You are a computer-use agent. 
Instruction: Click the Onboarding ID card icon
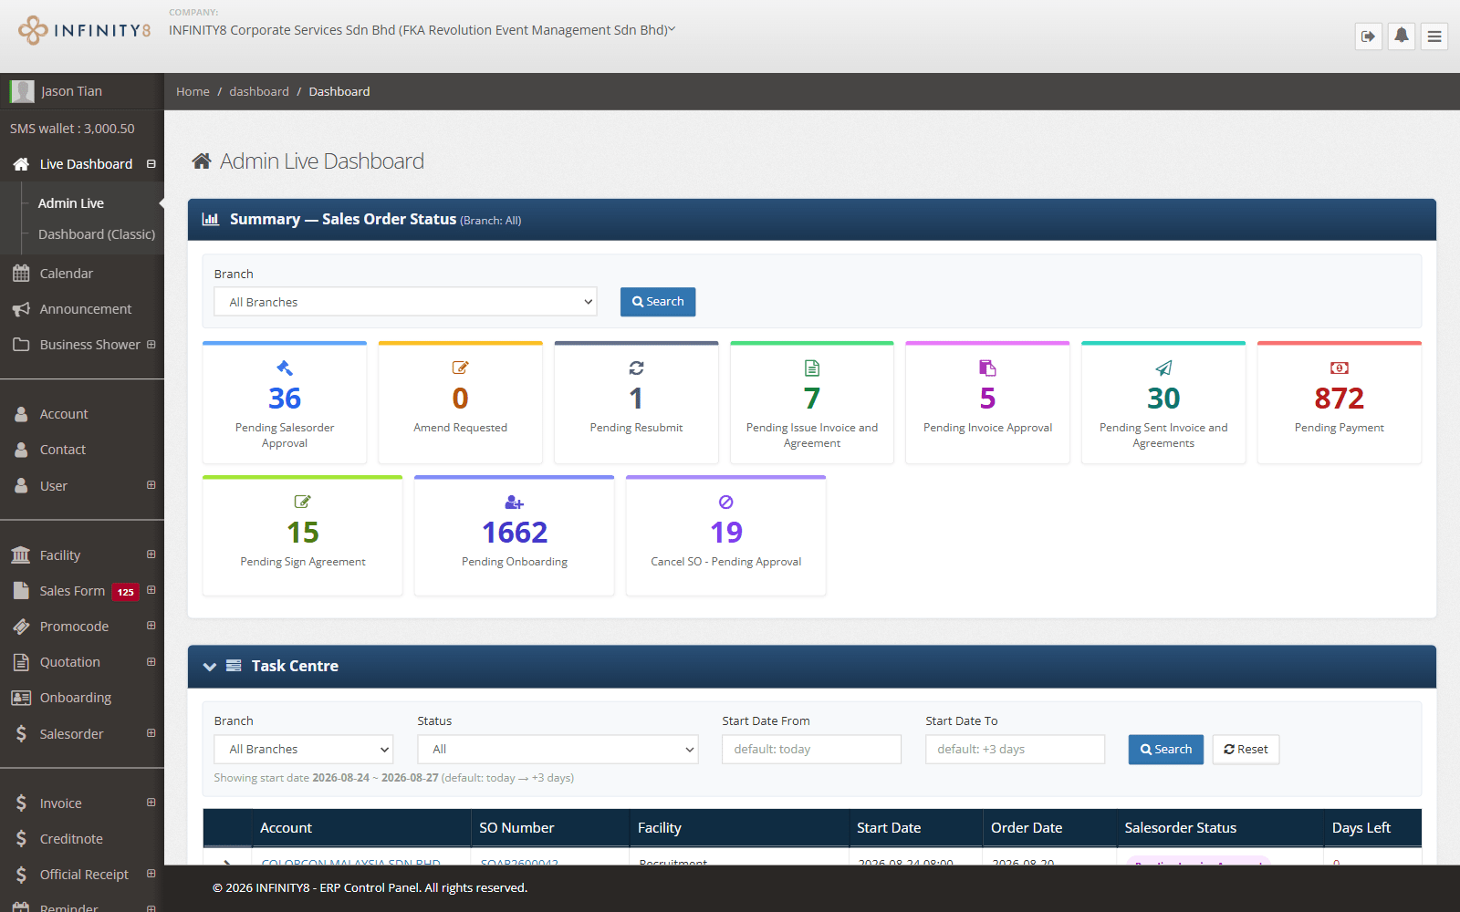(21, 698)
